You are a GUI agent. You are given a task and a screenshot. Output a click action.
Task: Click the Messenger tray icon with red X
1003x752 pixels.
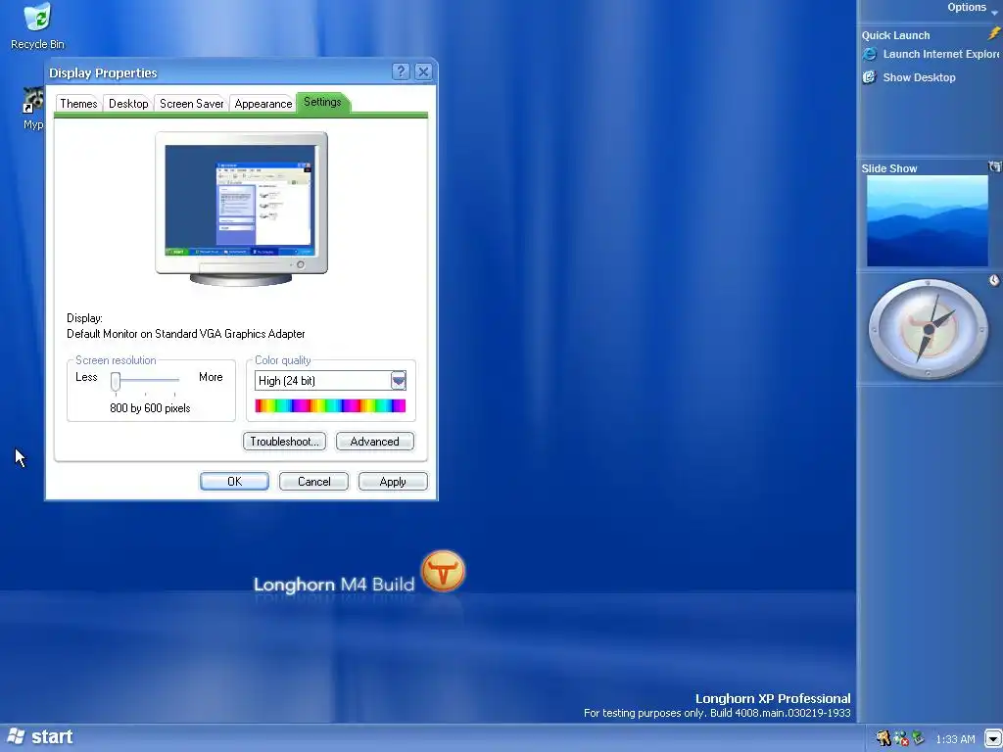click(901, 738)
